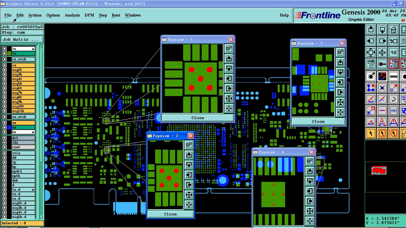Select the ruler measurement tool

(x=394, y=76)
